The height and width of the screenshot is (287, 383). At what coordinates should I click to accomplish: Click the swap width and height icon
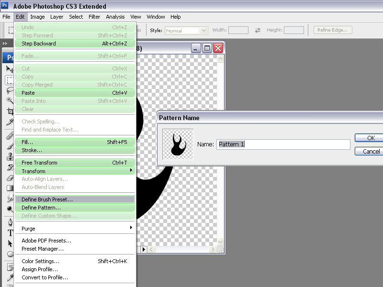point(258,30)
